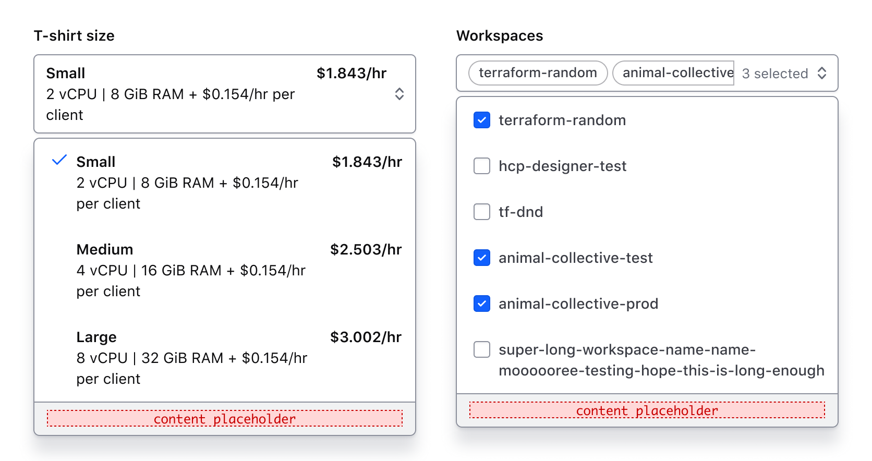Image resolution: width=872 pixels, height=461 pixels.
Task: Check the super-long-workspace-name entry
Action: 481,349
